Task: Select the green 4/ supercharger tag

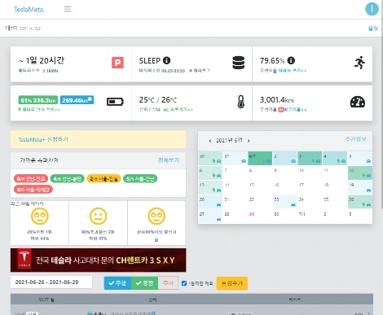Action: [68, 179]
